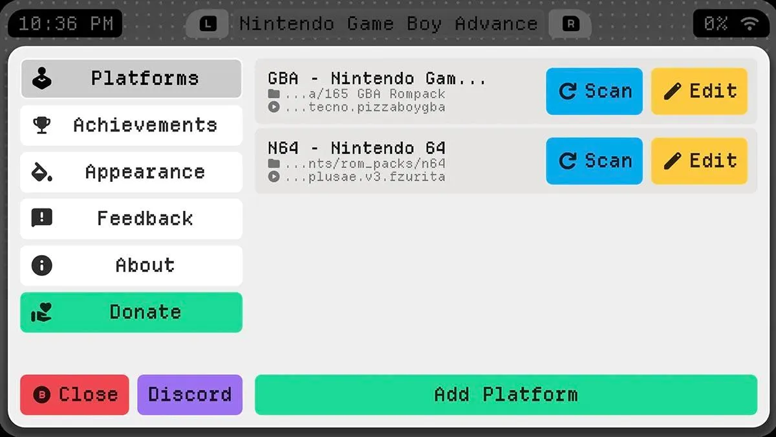
Task: Click the "N64 - Nintendo 64" title
Action: point(357,148)
